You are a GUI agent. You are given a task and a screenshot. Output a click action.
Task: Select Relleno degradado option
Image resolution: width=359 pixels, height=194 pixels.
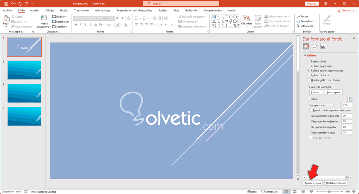pyautogui.click(x=319, y=66)
